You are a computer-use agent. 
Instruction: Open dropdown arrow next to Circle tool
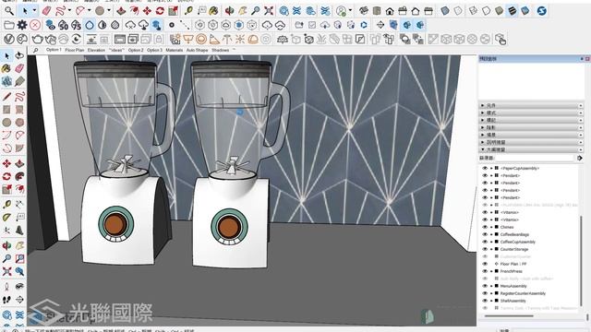(109, 11)
